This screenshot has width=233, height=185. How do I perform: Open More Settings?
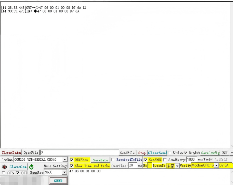[55, 166]
